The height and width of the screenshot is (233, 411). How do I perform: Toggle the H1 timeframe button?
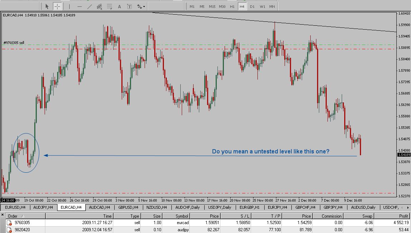(232, 6)
